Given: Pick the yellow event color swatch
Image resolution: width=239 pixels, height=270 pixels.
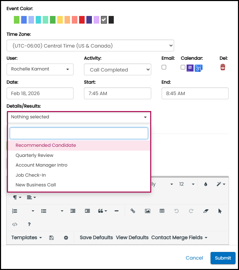Looking at the screenshot, I should (60, 20).
